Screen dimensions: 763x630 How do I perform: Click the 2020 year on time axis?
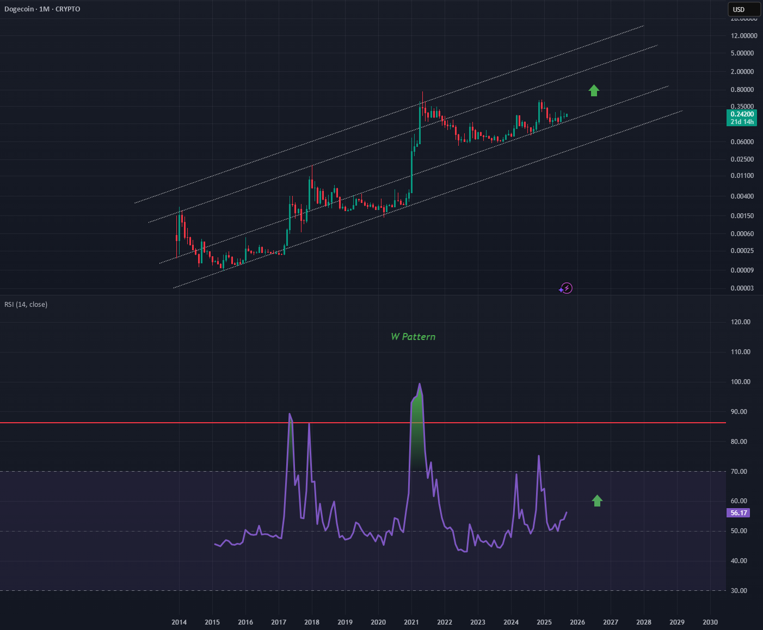click(x=378, y=622)
